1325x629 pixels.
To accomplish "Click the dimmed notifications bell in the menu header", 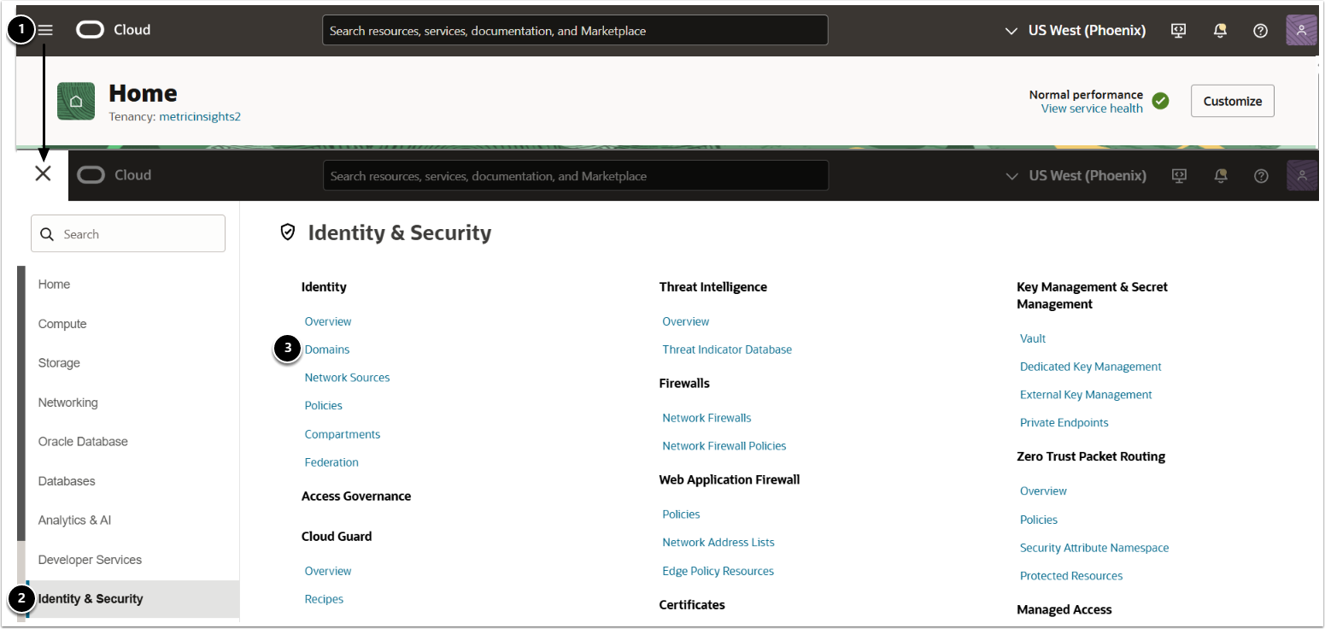I will [1221, 175].
